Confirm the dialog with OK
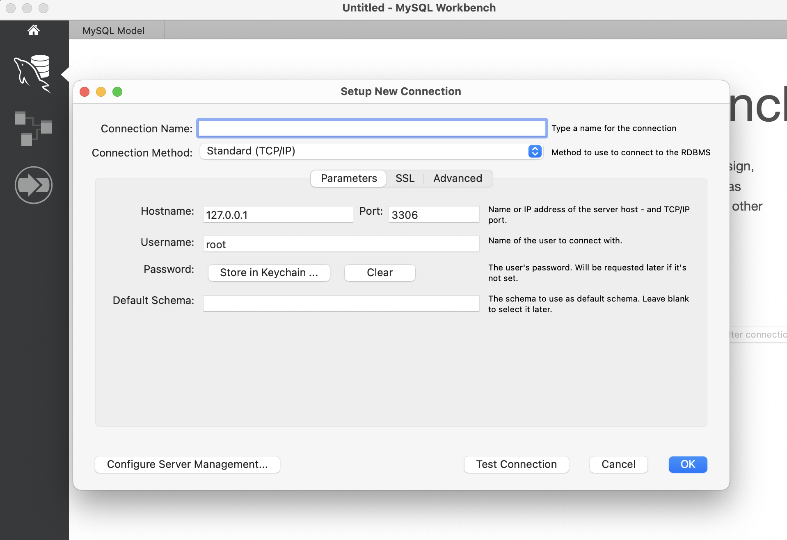Screen dimensions: 787x540 688,465
